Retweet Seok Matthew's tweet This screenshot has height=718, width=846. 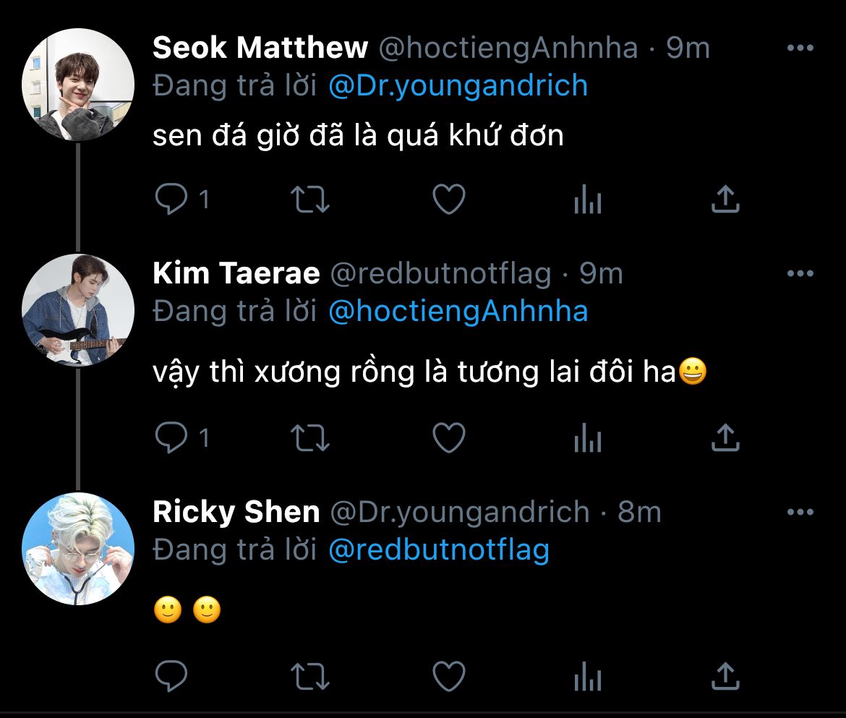point(309,200)
